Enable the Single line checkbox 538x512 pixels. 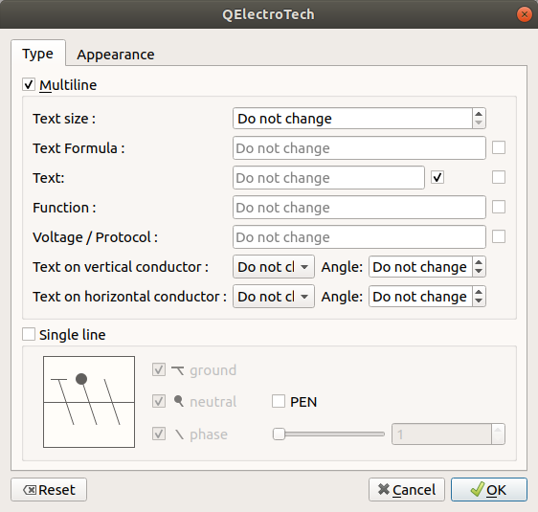tap(29, 334)
